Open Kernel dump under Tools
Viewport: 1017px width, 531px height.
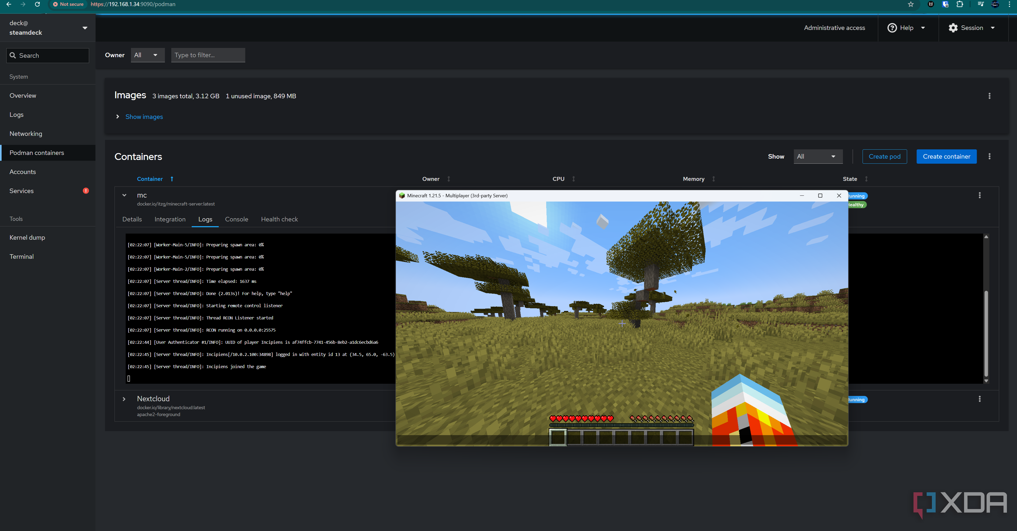point(48,237)
